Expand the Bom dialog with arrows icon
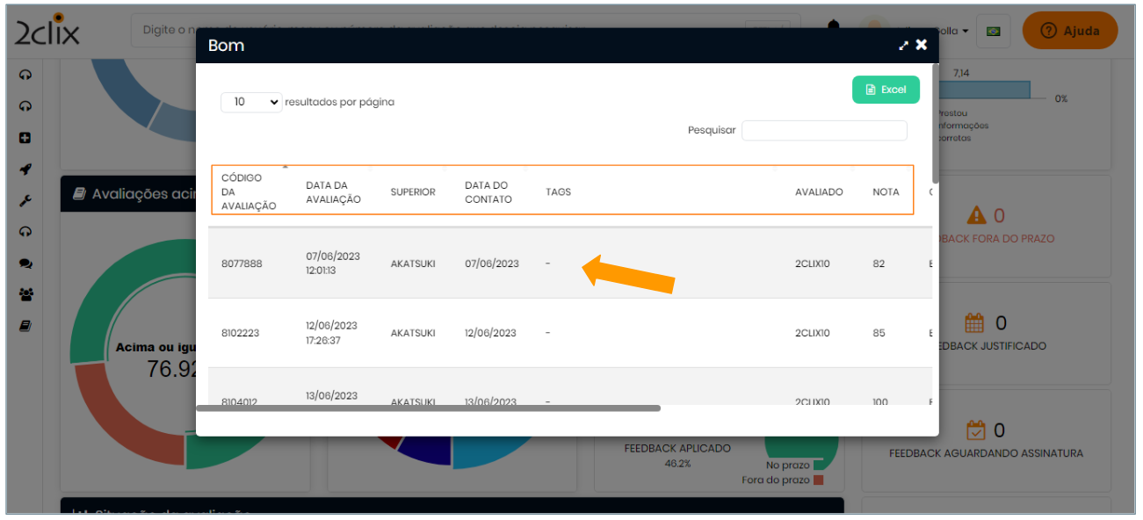The image size is (1143, 520). (903, 46)
